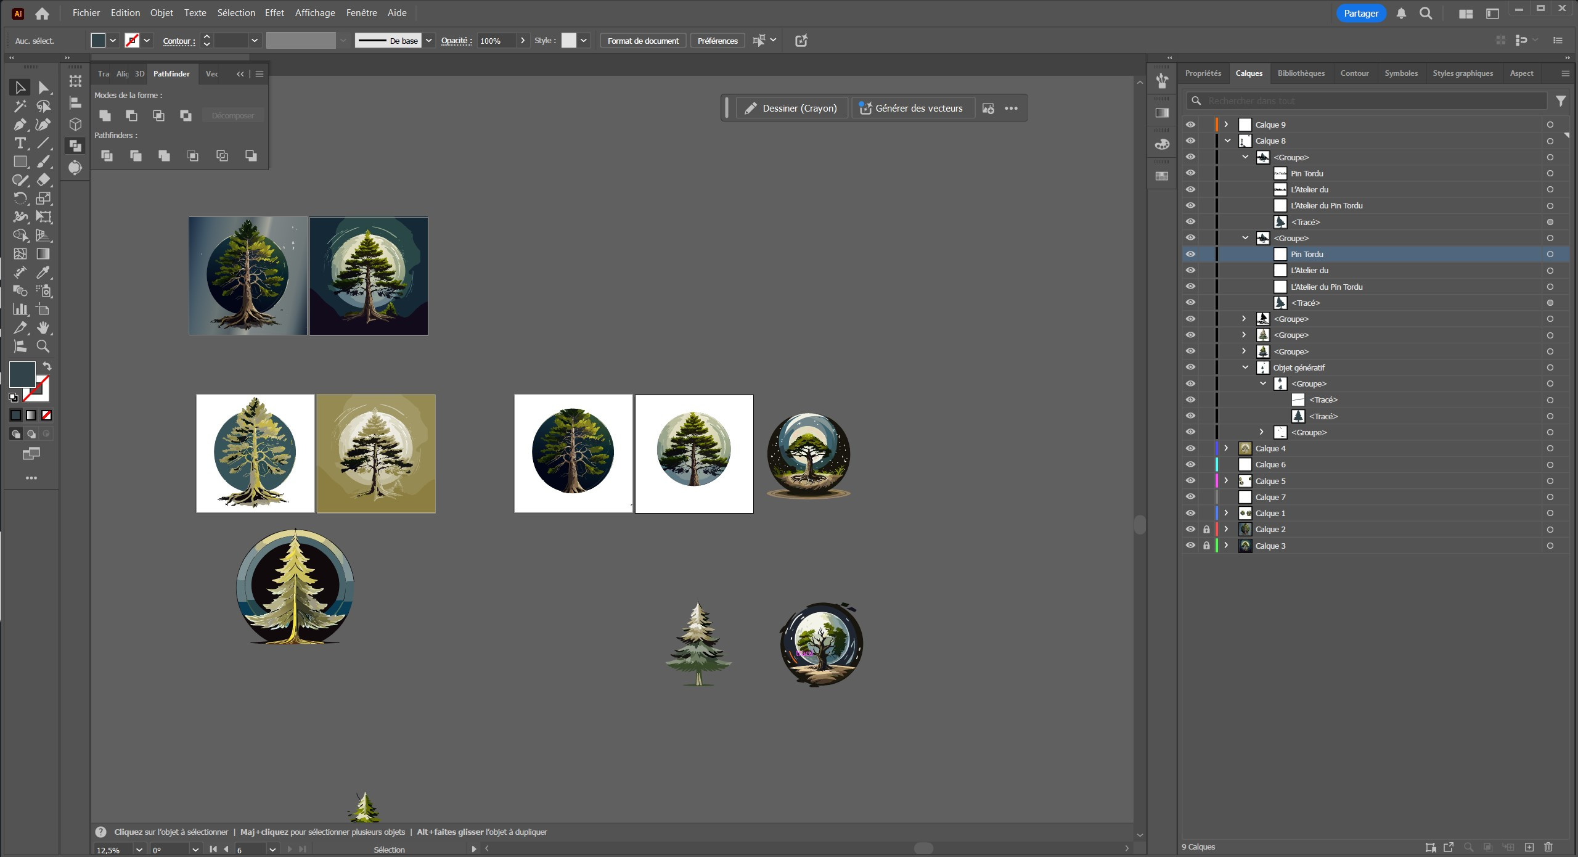Screen dimensions: 1578x857
Task: Select the Line Segment tool
Action: pyautogui.click(x=43, y=143)
